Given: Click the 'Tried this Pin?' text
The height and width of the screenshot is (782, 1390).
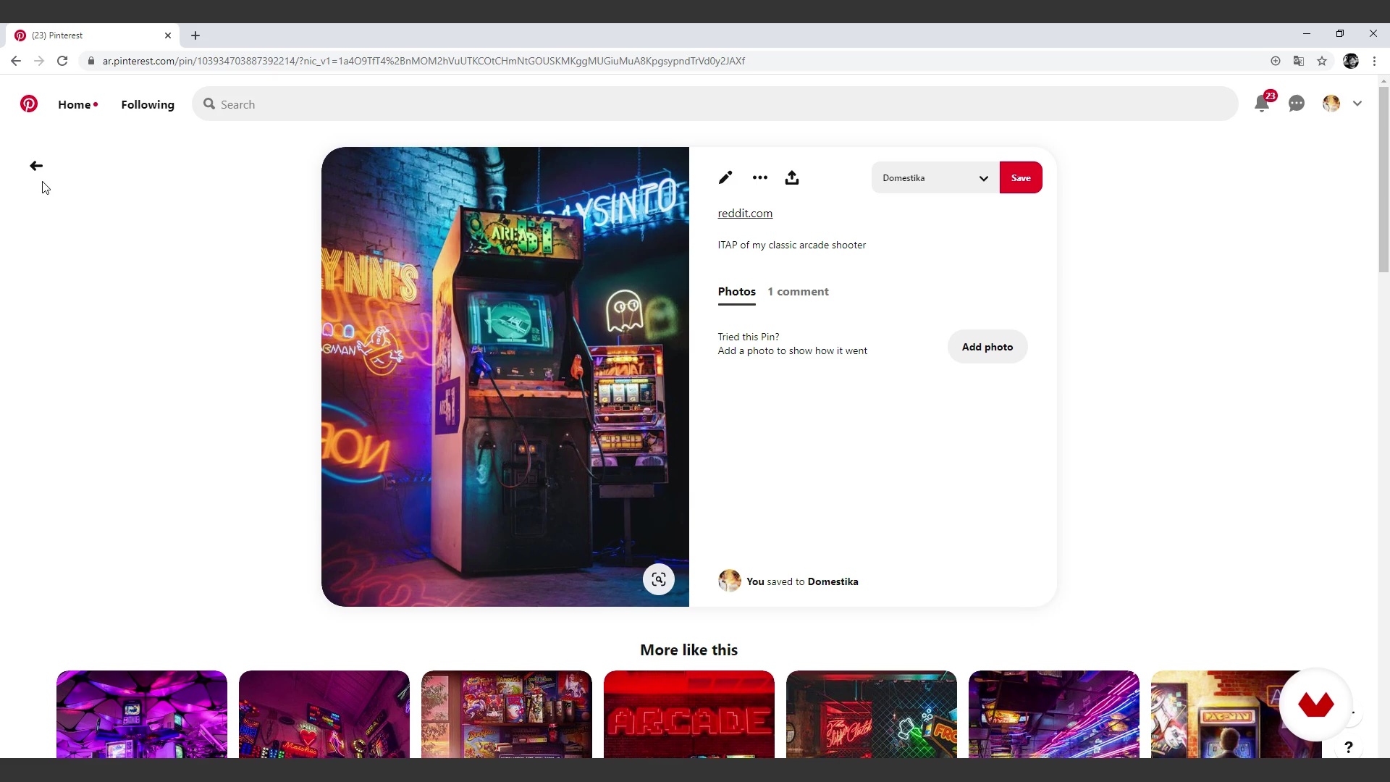Looking at the screenshot, I should [x=749, y=337].
